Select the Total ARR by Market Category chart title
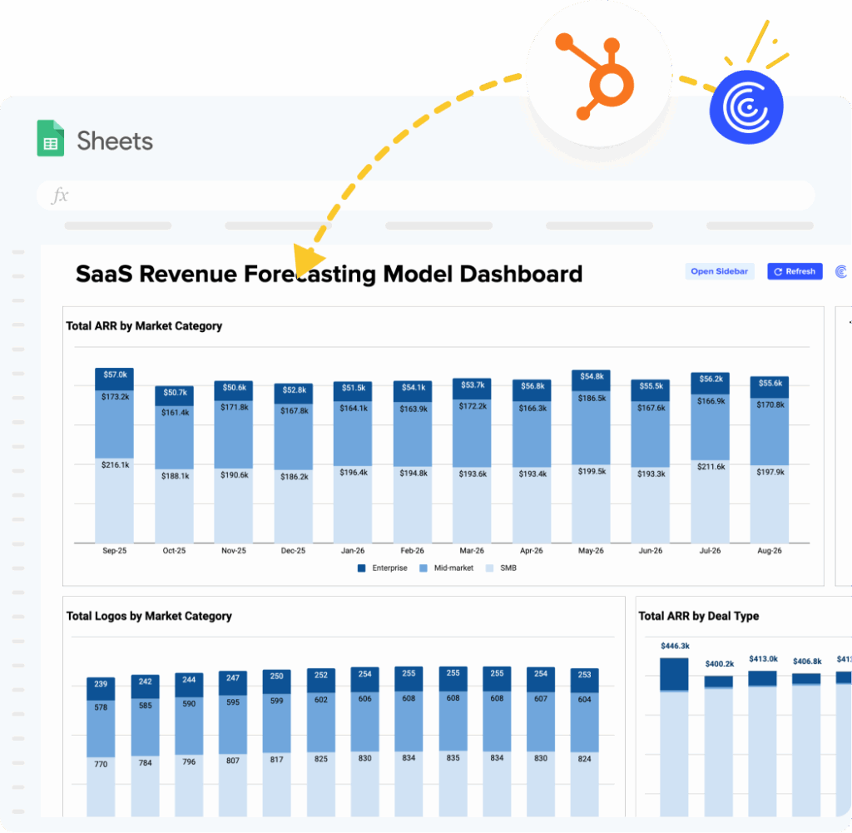This screenshot has width=852, height=833. 144,326
